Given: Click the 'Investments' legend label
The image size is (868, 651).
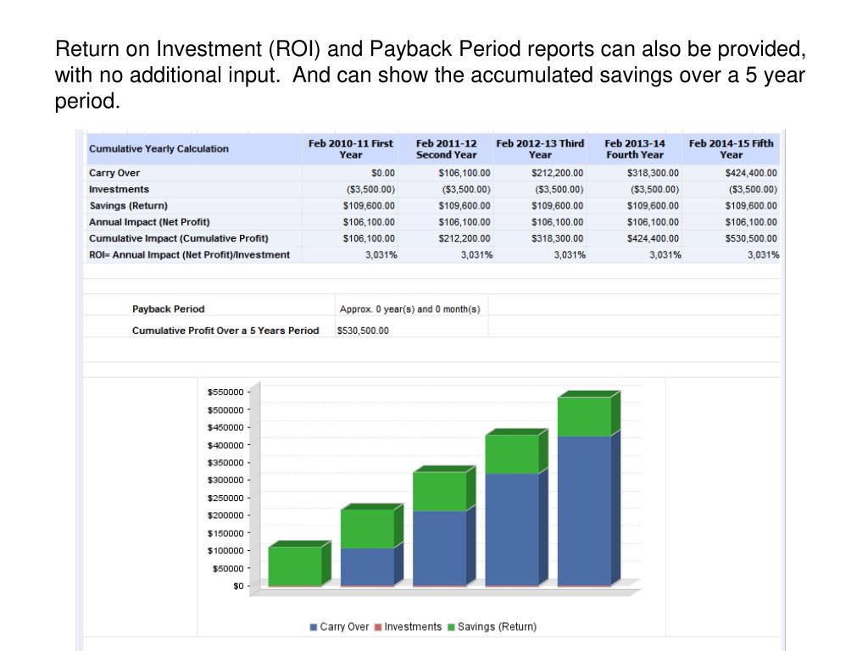Looking at the screenshot, I should [x=413, y=626].
